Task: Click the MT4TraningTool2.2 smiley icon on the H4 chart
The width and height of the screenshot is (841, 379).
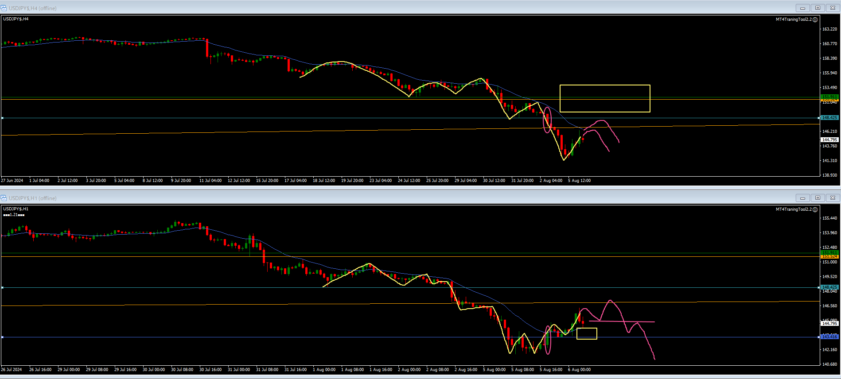Action: pyautogui.click(x=815, y=19)
